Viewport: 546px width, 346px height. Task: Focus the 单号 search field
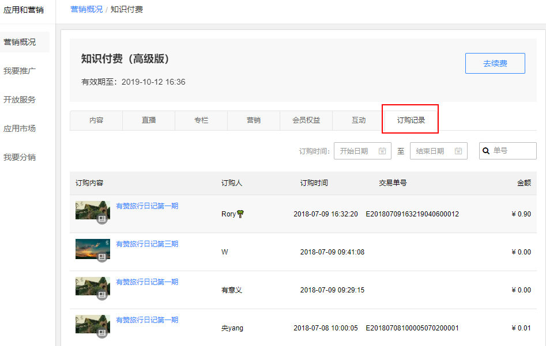(x=508, y=151)
